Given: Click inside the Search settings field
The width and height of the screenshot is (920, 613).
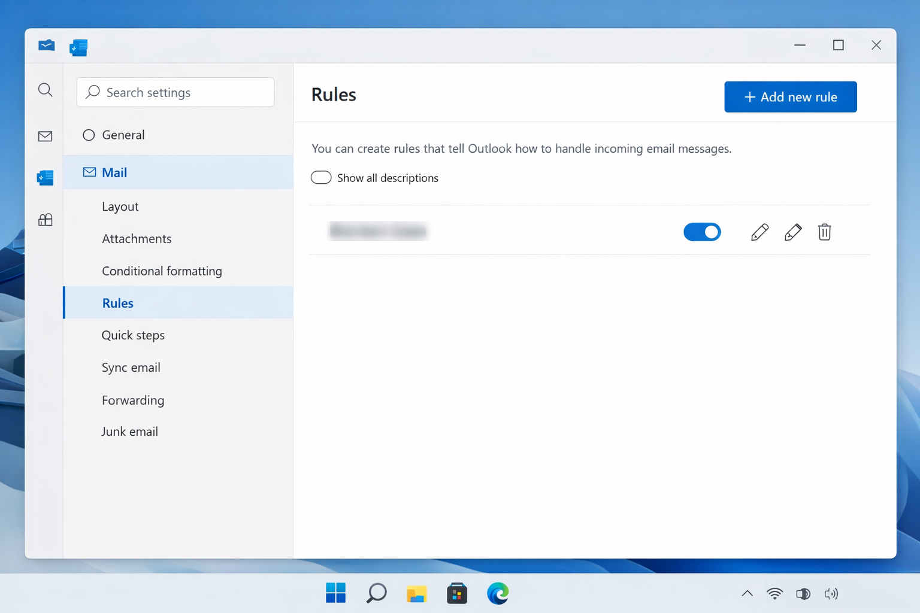Looking at the screenshot, I should [x=175, y=92].
